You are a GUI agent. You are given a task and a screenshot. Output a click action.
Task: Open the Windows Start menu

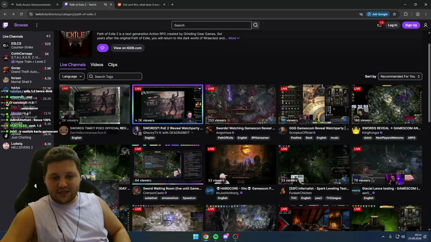coord(196,237)
